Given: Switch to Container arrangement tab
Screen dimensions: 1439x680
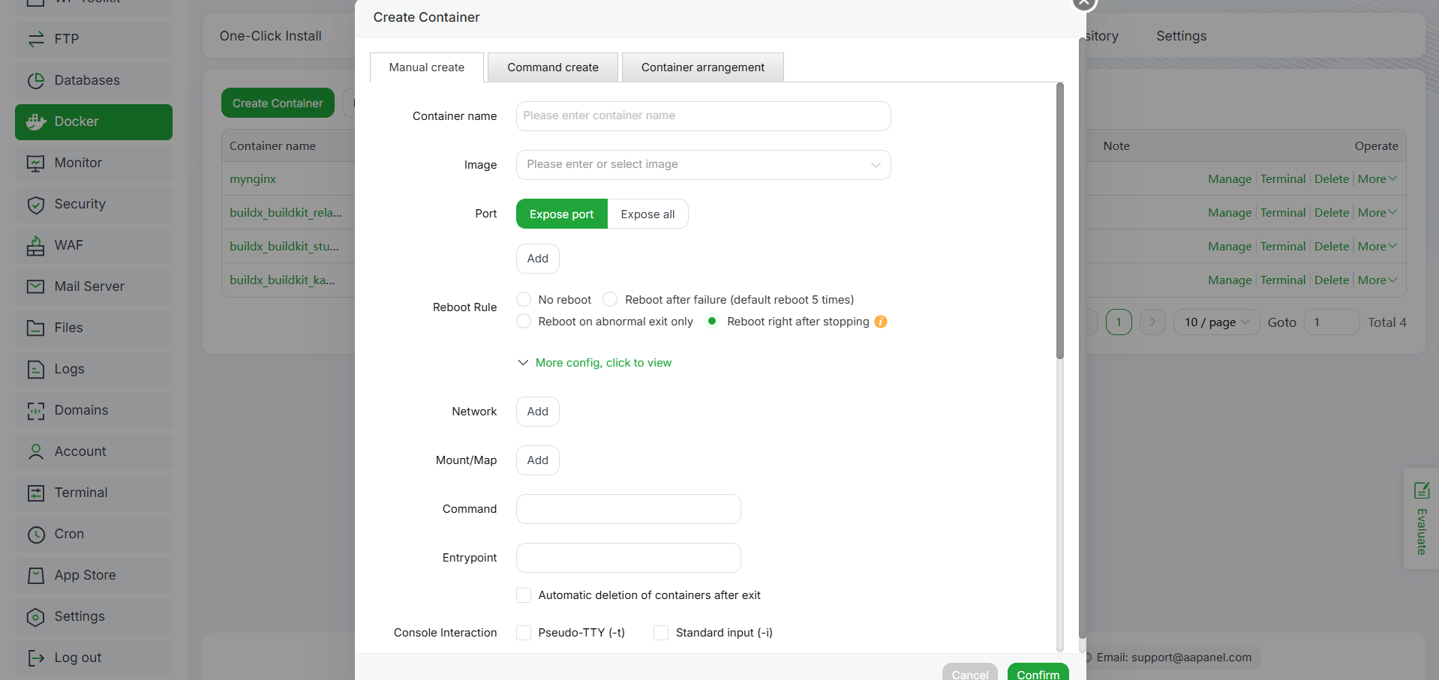Looking at the screenshot, I should click(703, 67).
